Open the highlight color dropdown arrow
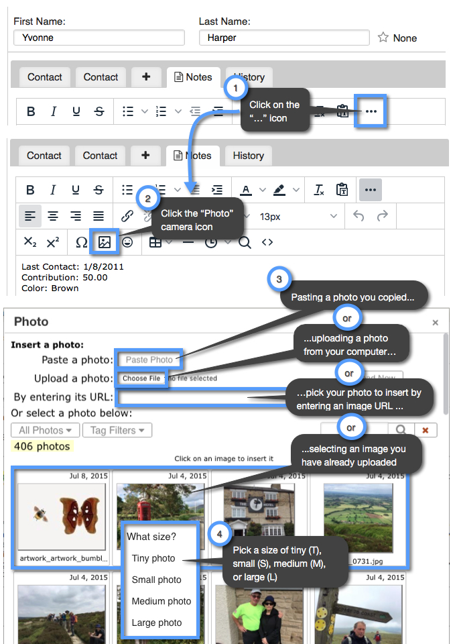Image resolution: width=453 pixels, height=644 pixels. (x=296, y=190)
